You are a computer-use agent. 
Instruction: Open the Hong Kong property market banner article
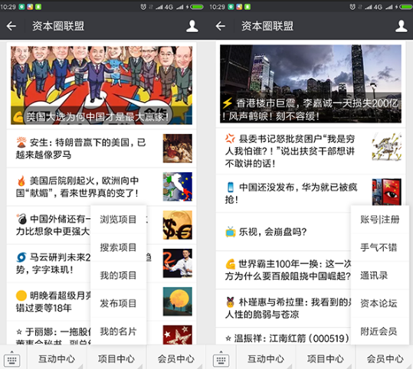310,83
